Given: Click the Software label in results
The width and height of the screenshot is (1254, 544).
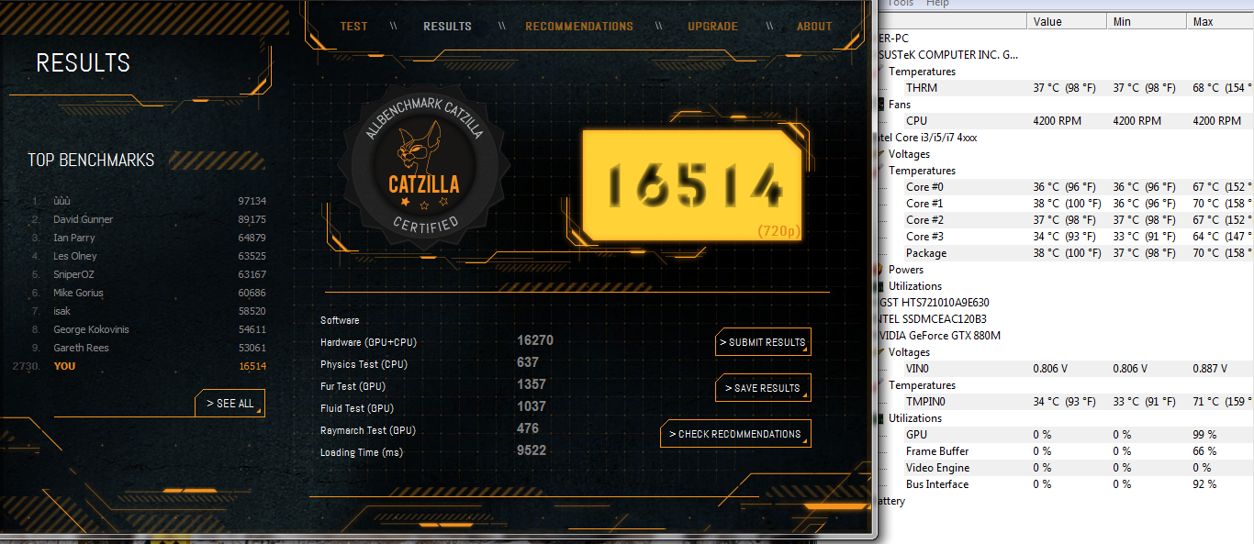Looking at the screenshot, I should [340, 320].
